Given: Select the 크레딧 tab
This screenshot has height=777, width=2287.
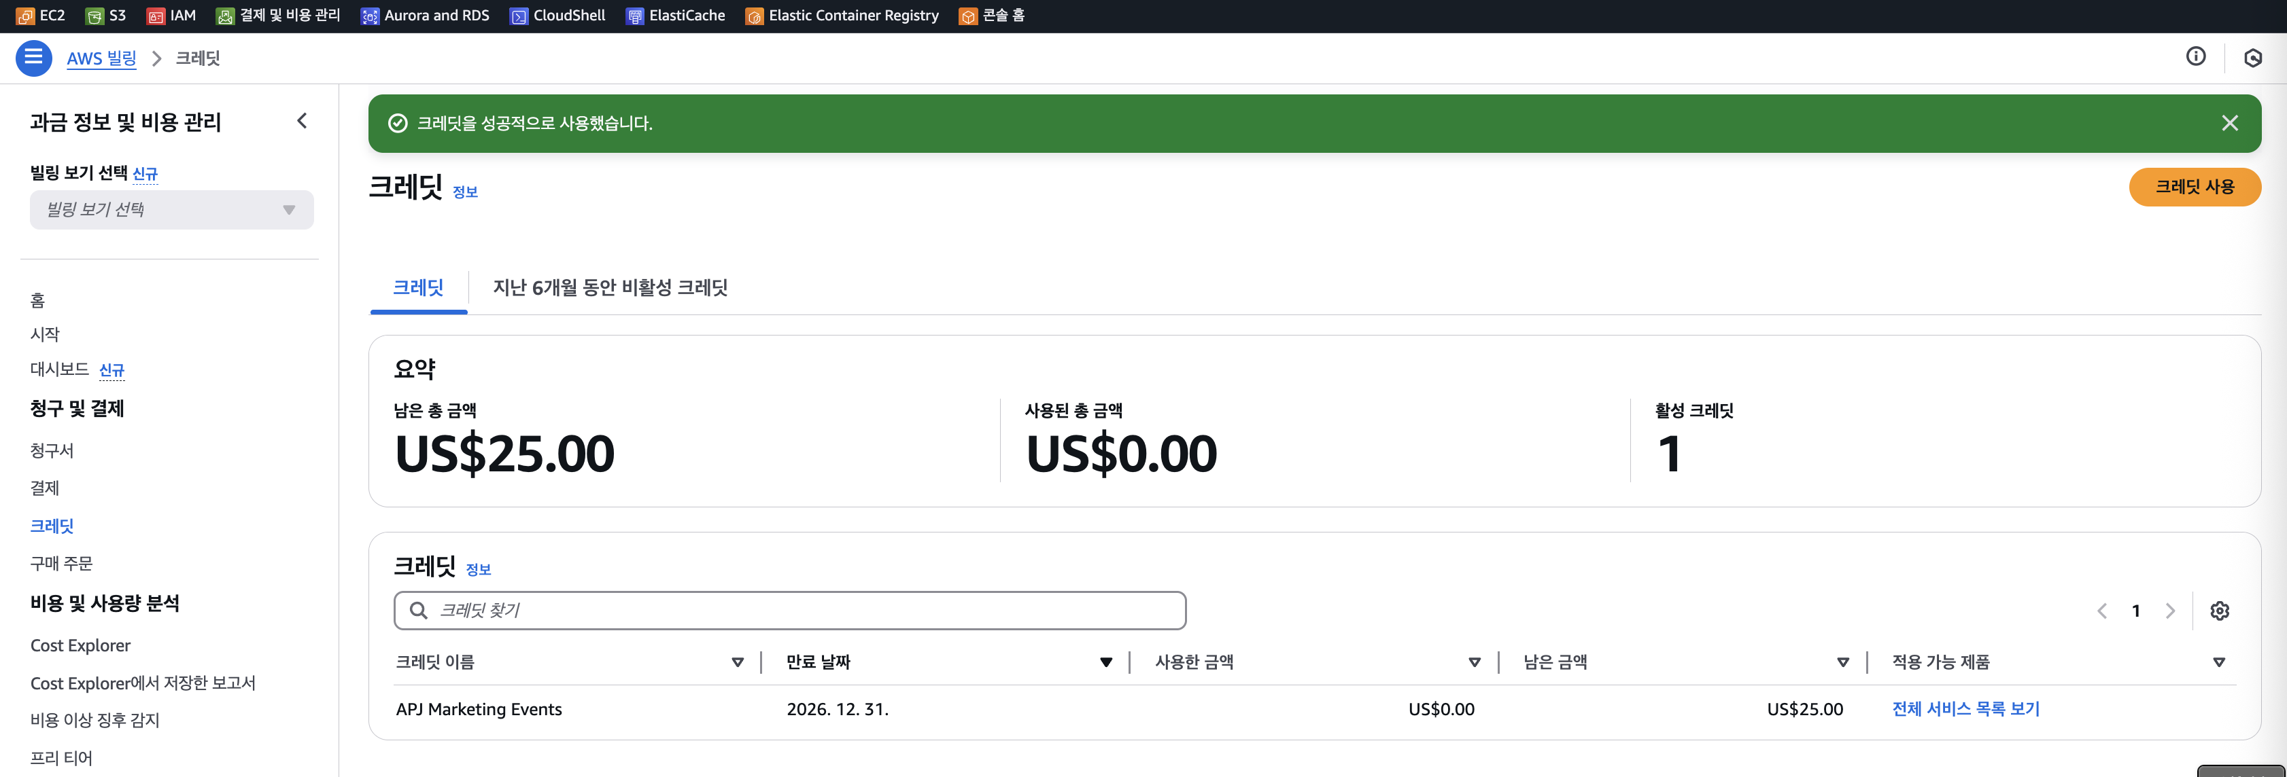Looking at the screenshot, I should [418, 287].
